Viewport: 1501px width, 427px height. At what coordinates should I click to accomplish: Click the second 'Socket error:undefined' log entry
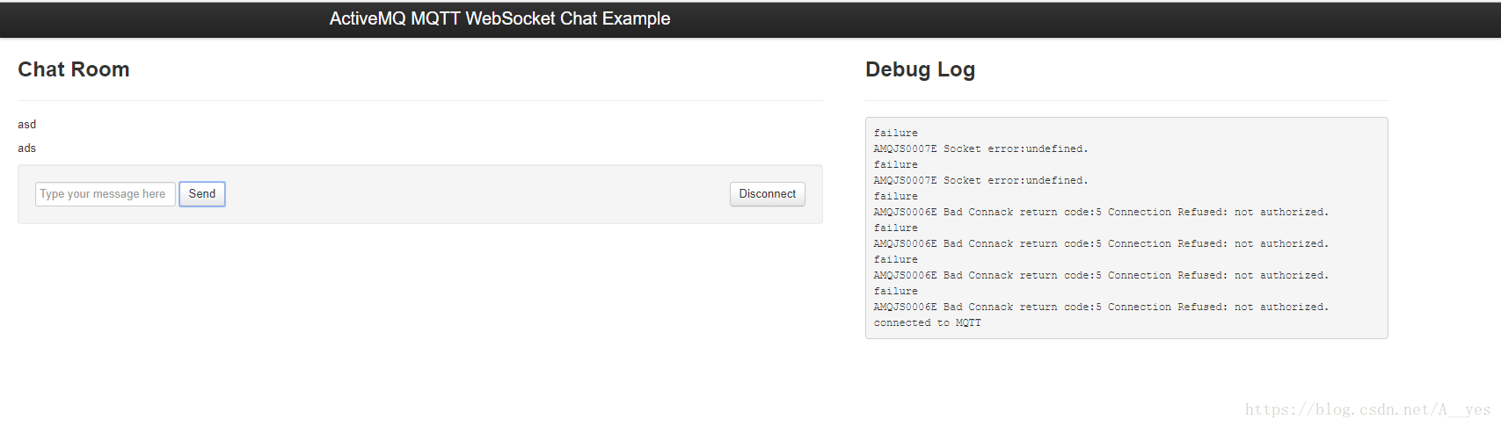(x=980, y=181)
